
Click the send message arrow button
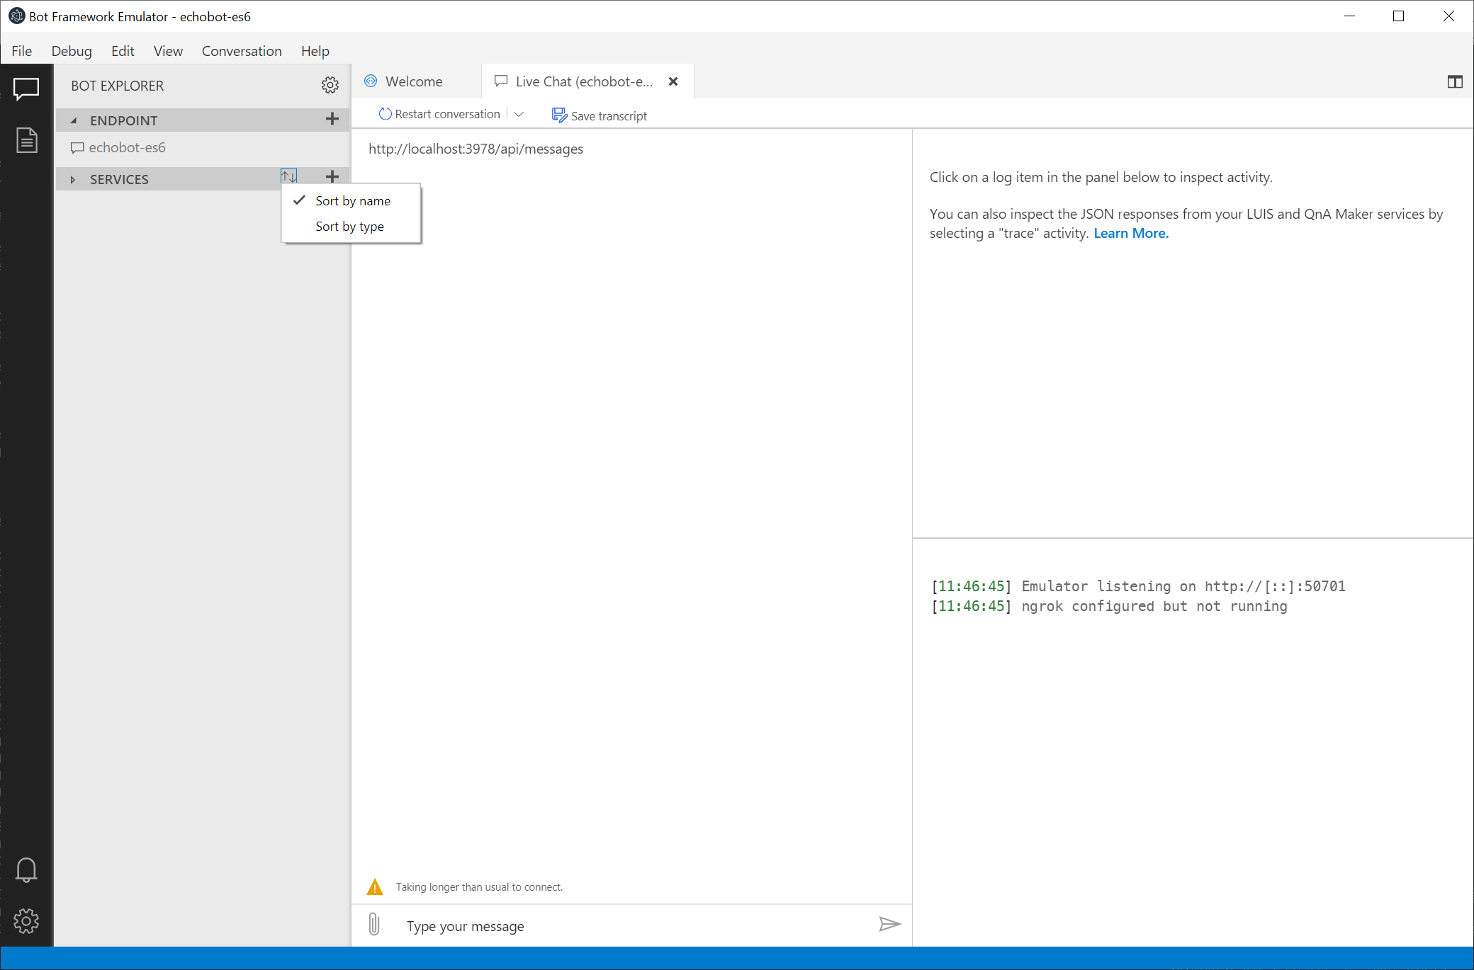(888, 925)
